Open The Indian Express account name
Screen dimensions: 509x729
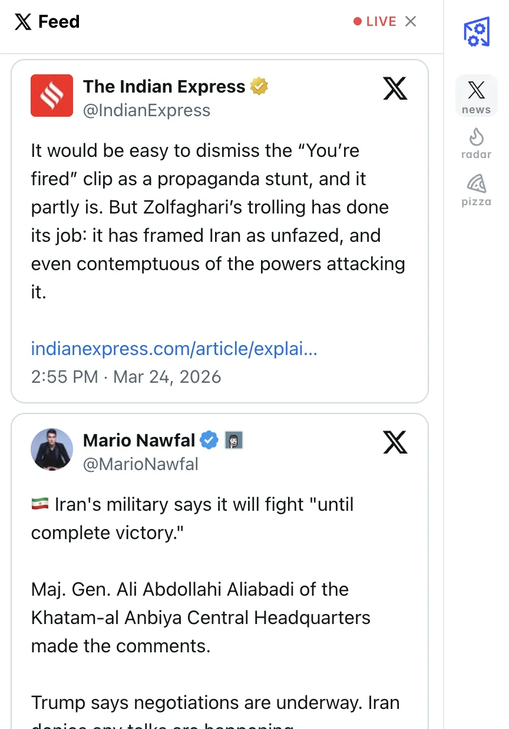point(164,87)
